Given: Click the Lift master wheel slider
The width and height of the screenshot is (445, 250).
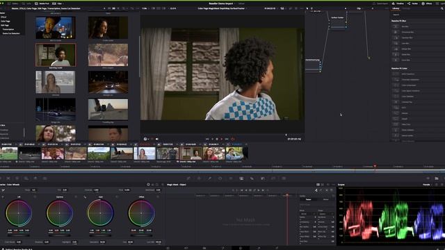Looking at the screenshot, I should [19, 235].
